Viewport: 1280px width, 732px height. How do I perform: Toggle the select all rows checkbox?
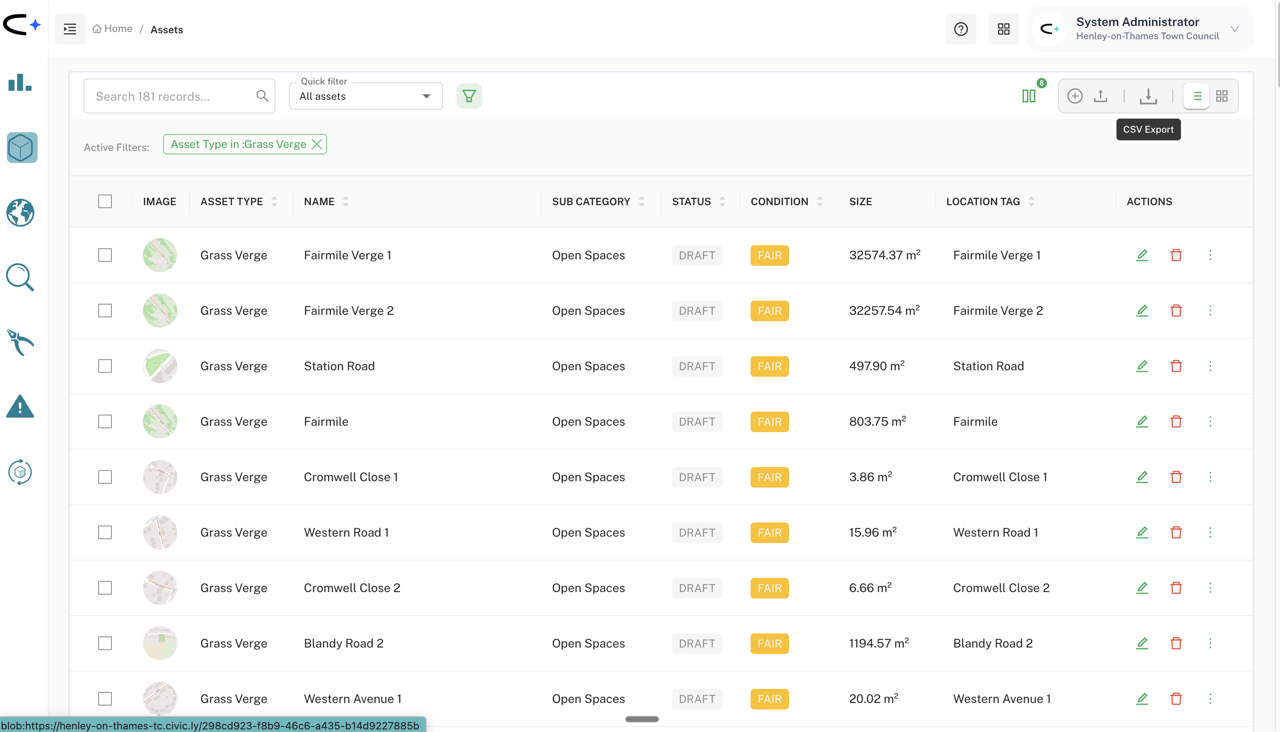(105, 201)
